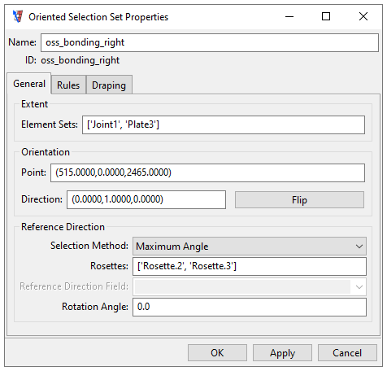Click the orientation Point field
Image resolution: width=387 pixels, height=371 pixels.
[x=207, y=172]
